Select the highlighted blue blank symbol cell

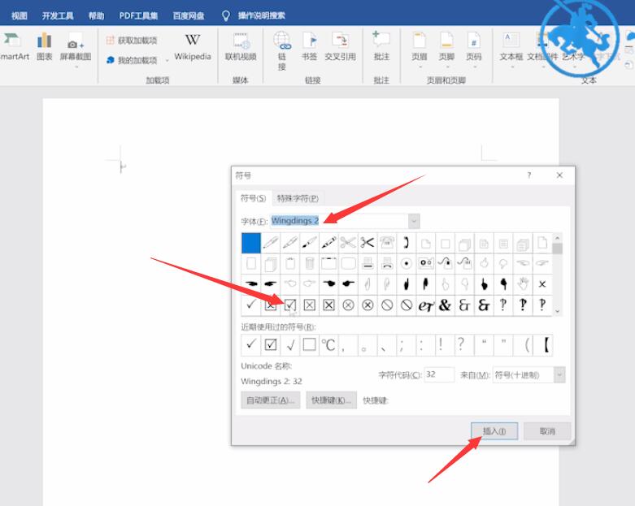[x=251, y=243]
